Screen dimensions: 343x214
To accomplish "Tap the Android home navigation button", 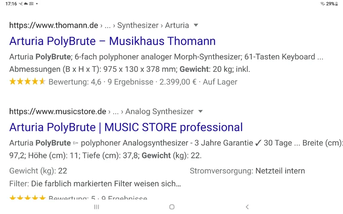I will point(171,207).
